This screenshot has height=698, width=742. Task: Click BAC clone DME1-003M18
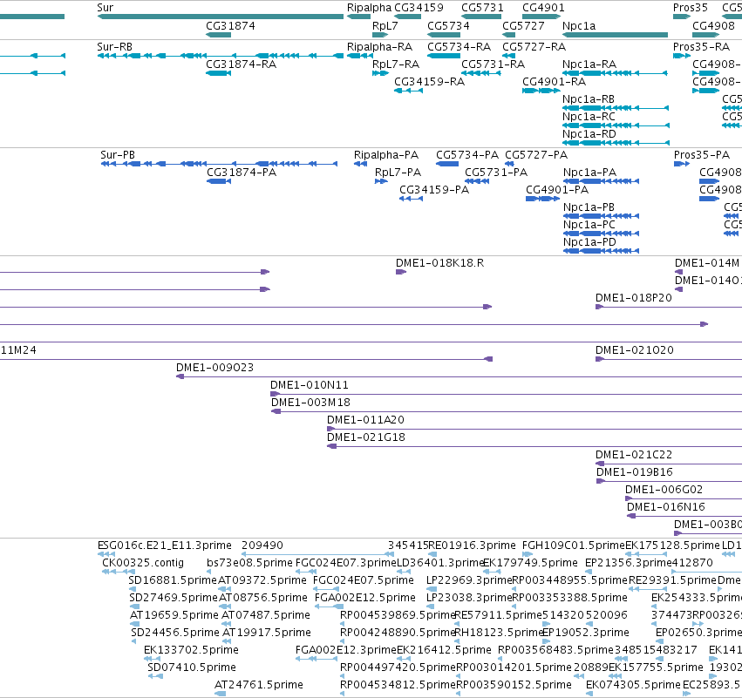507,411
